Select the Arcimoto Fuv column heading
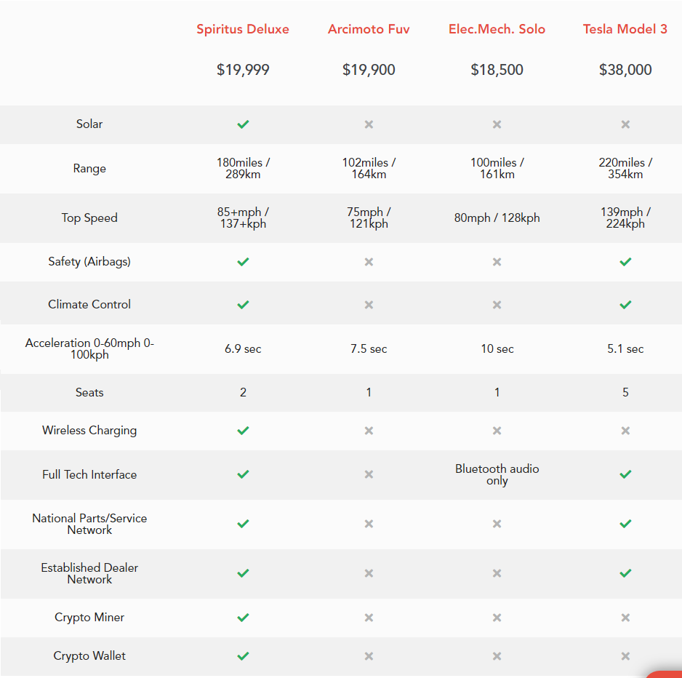Screen dimensions: 682x678 coord(369,29)
